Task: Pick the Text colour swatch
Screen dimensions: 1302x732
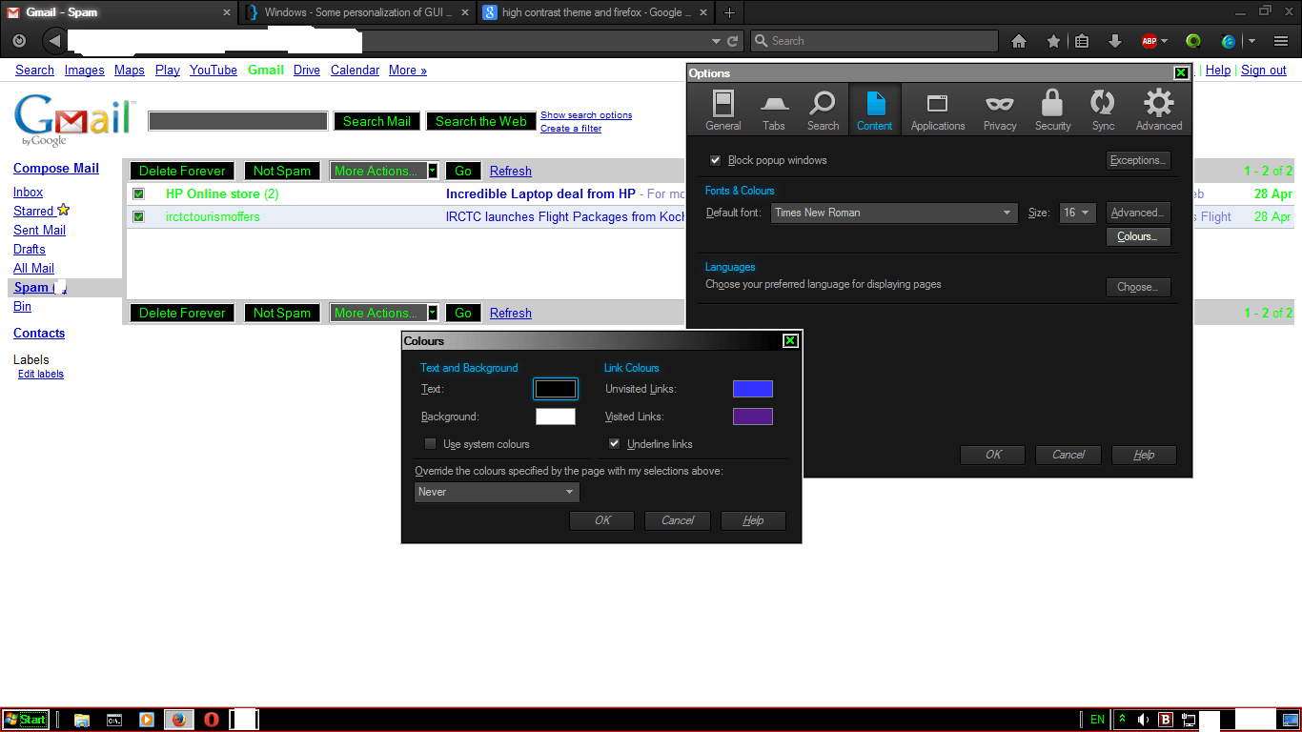Action: 556,389
